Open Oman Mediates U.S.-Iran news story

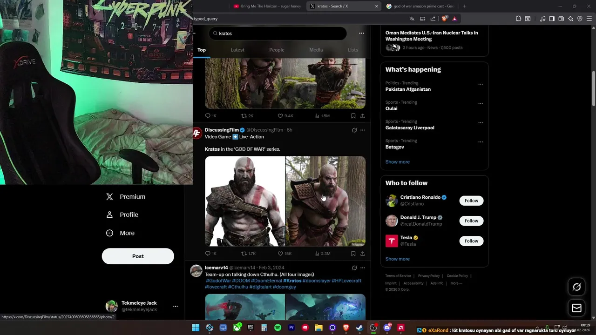[432, 36]
